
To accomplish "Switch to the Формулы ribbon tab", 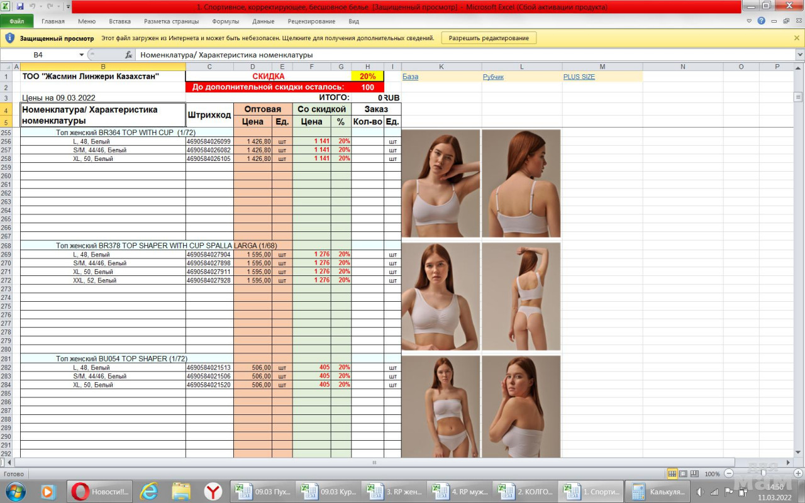I will tap(225, 21).
